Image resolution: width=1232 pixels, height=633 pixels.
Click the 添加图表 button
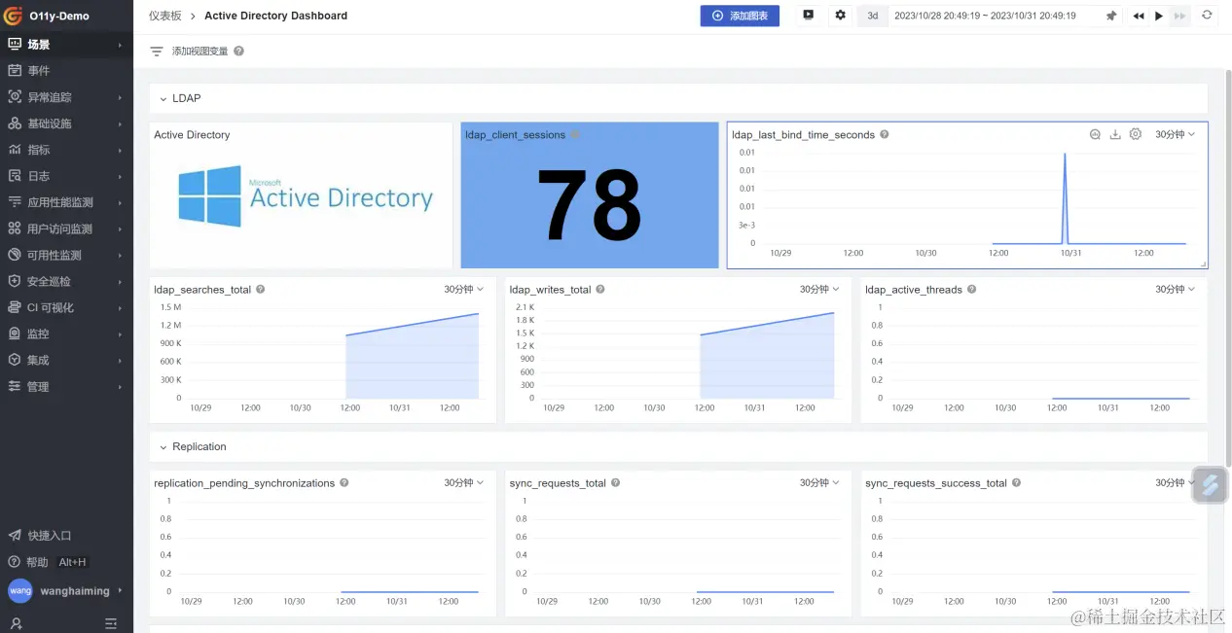tap(740, 16)
